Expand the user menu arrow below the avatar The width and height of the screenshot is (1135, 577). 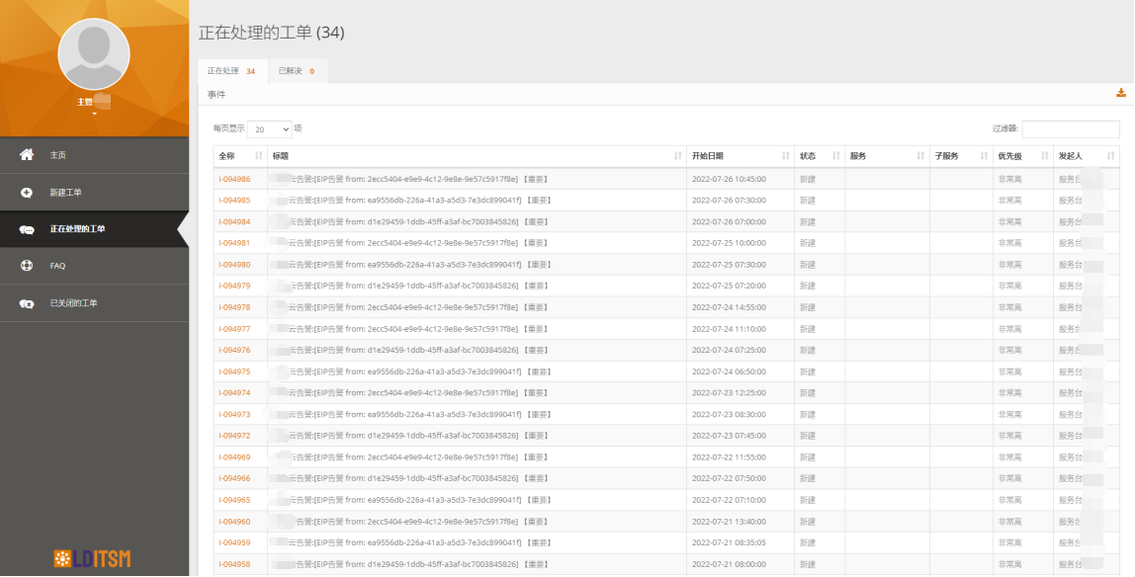94,114
